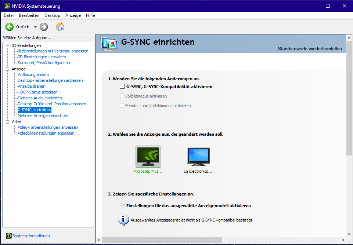The image size is (353, 245).
Task: Click the NVIDIA app icon in title bar
Action: click(x=7, y=6)
